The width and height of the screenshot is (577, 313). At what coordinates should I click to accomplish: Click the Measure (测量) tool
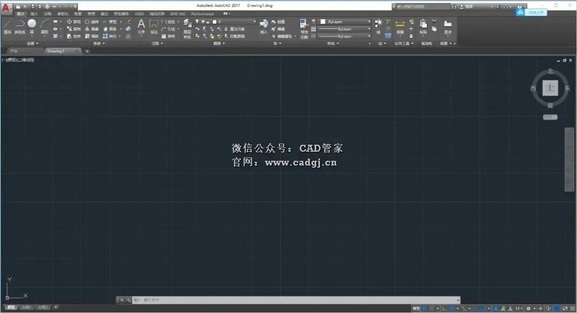tap(400, 27)
